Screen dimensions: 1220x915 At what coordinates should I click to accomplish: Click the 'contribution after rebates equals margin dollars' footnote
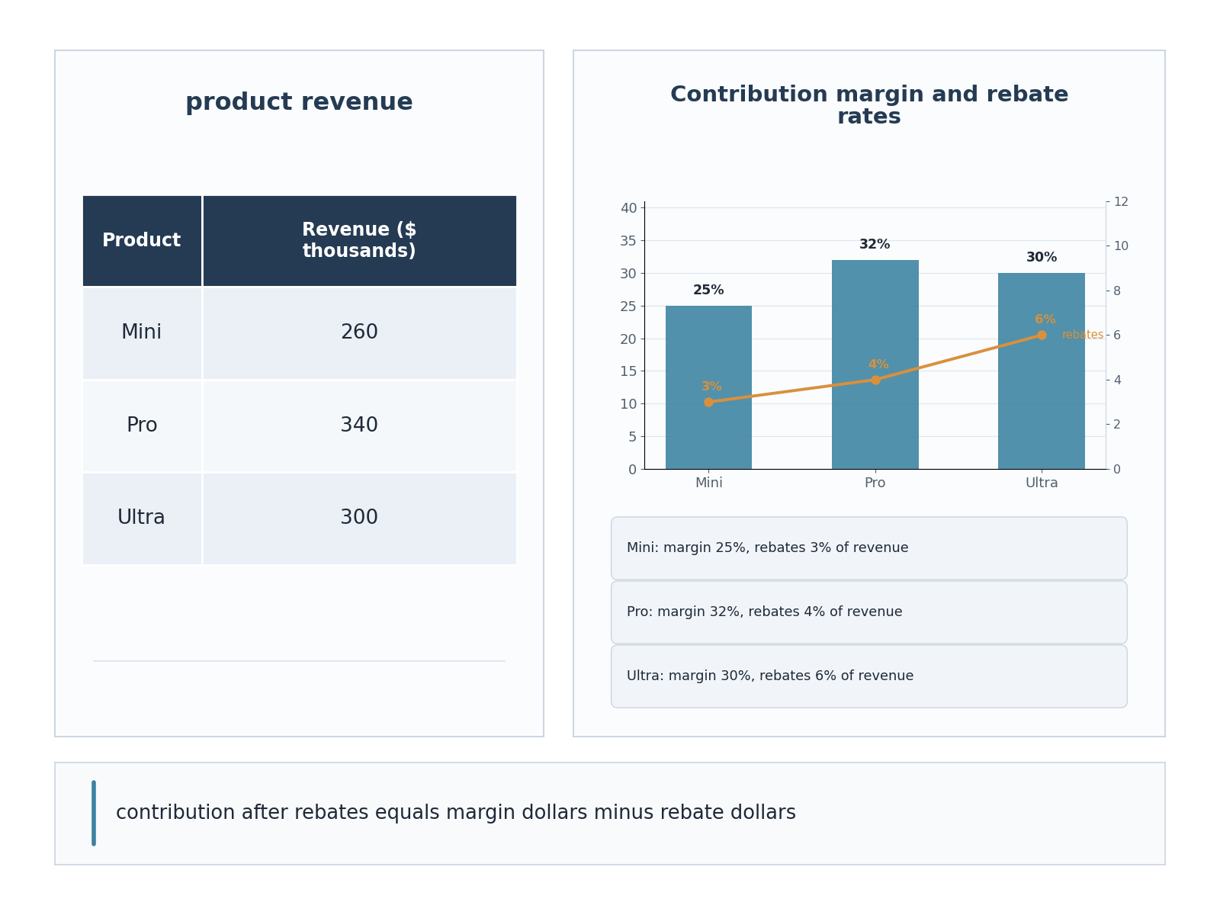[x=456, y=813]
